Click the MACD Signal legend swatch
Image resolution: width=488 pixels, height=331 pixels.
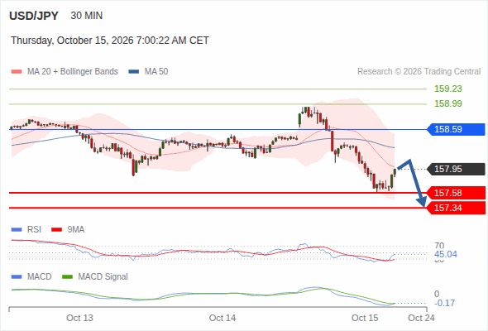[x=68, y=277]
